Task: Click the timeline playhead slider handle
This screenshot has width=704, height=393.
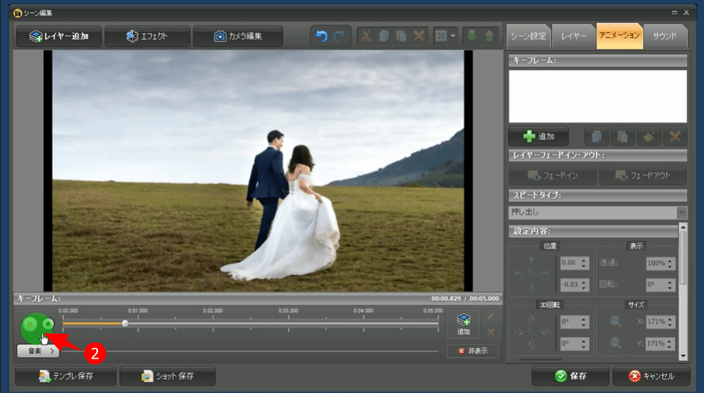Action: (125, 324)
